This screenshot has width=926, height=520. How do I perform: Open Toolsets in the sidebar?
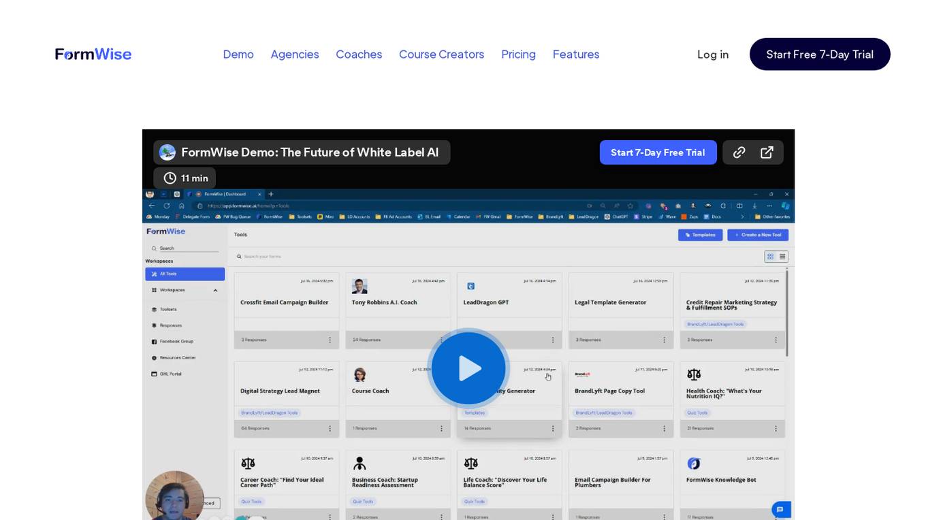(168, 309)
